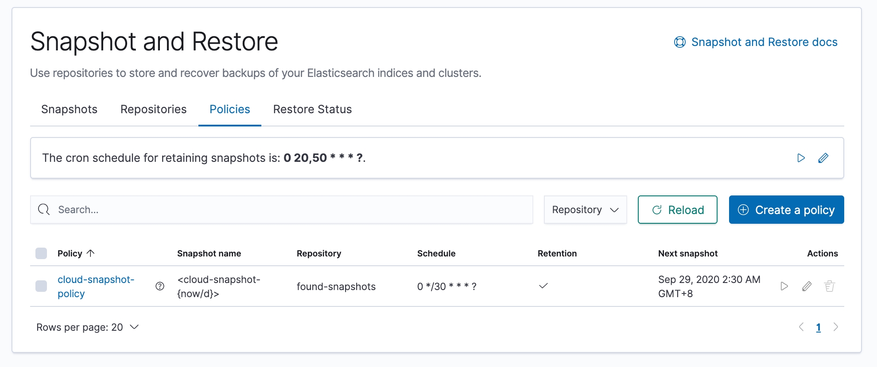Focus the policy search field
Image resolution: width=877 pixels, height=367 pixels.
pos(288,210)
